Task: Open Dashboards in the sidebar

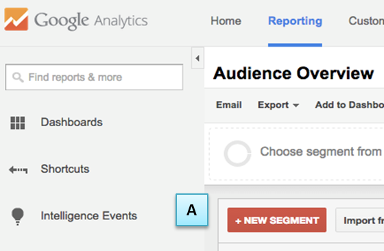Action: click(71, 122)
